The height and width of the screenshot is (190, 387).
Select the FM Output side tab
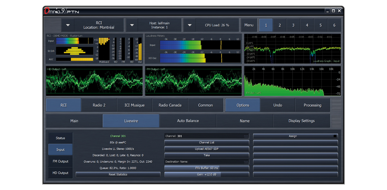pyautogui.click(x=61, y=161)
